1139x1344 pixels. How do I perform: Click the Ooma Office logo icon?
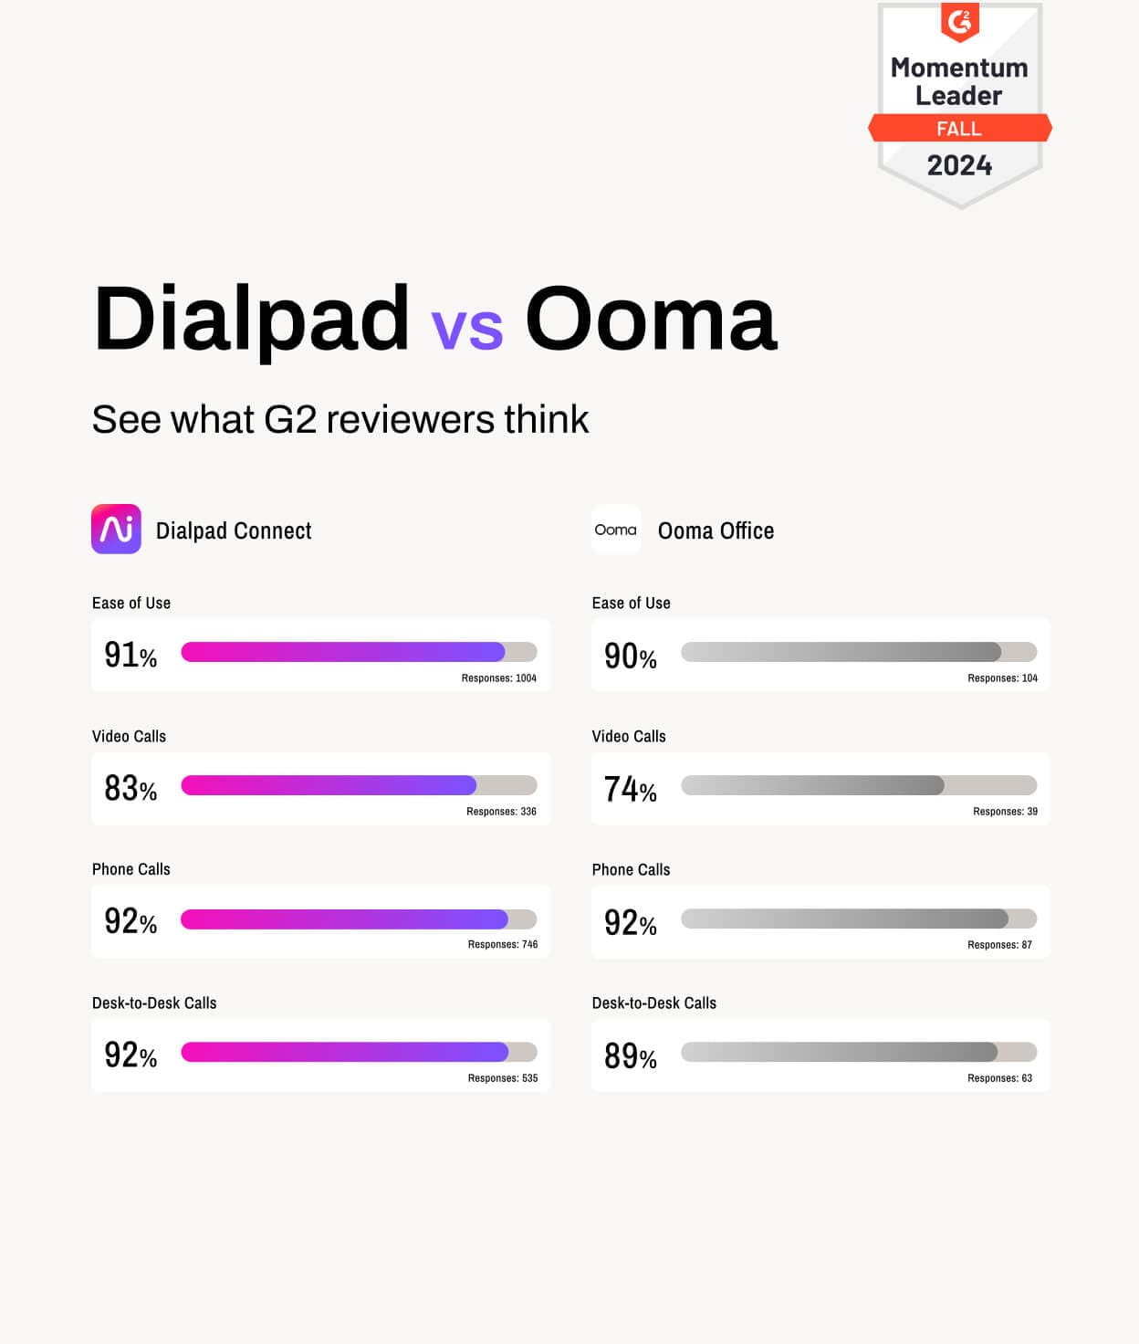tap(616, 530)
